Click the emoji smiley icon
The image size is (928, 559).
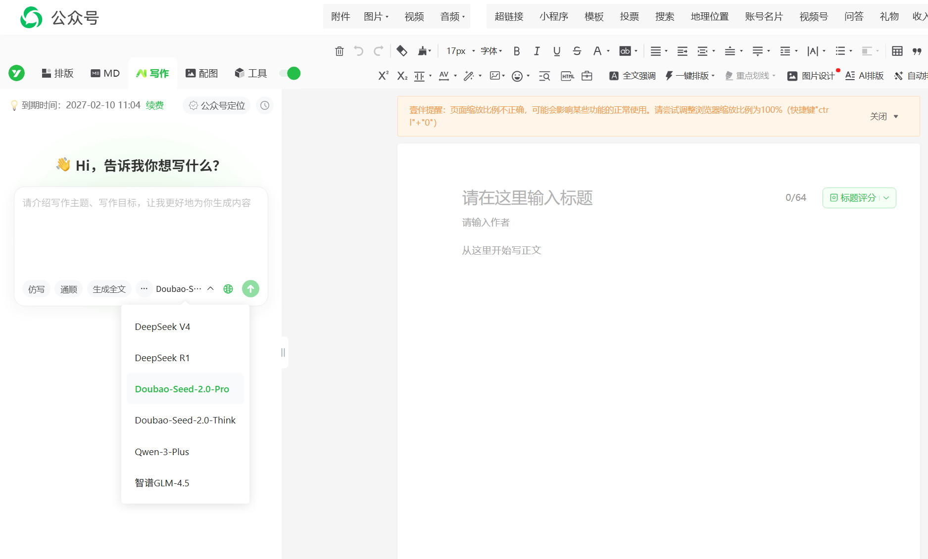pos(517,76)
